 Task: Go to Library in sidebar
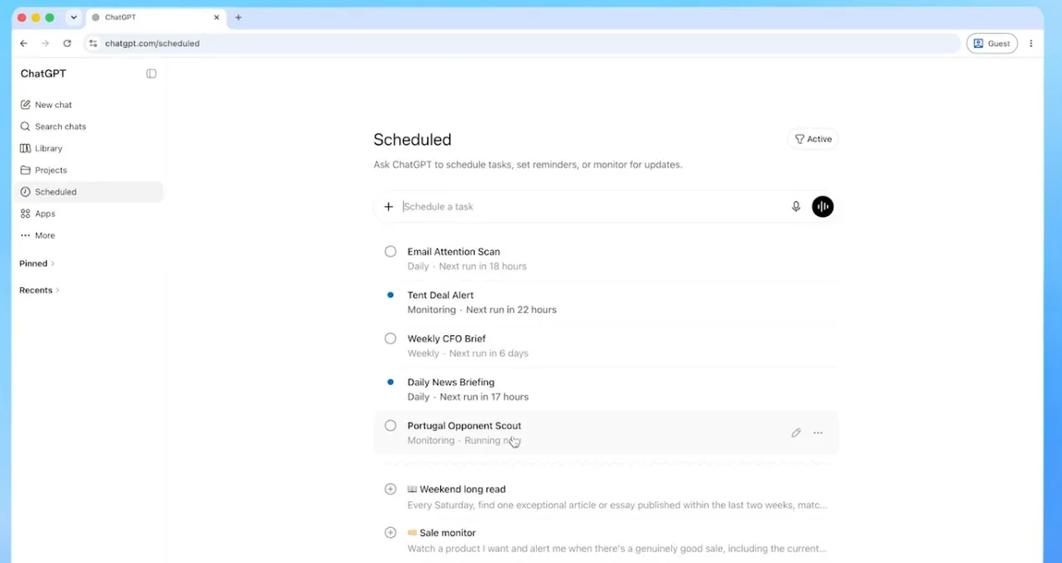[x=89, y=149]
